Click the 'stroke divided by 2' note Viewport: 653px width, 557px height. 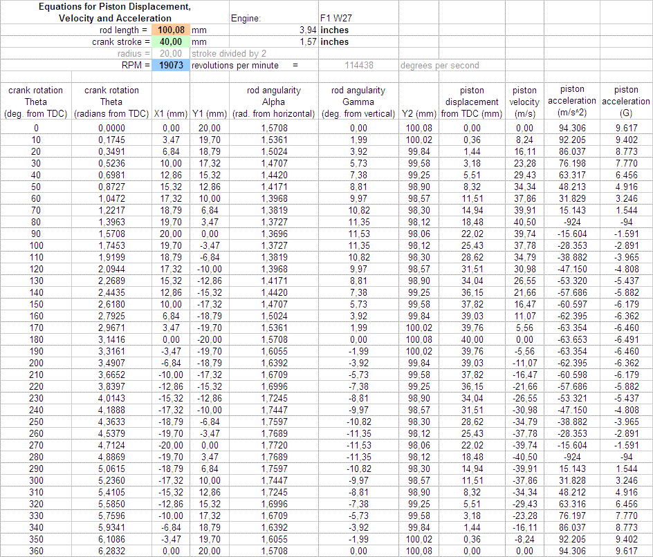[229, 54]
